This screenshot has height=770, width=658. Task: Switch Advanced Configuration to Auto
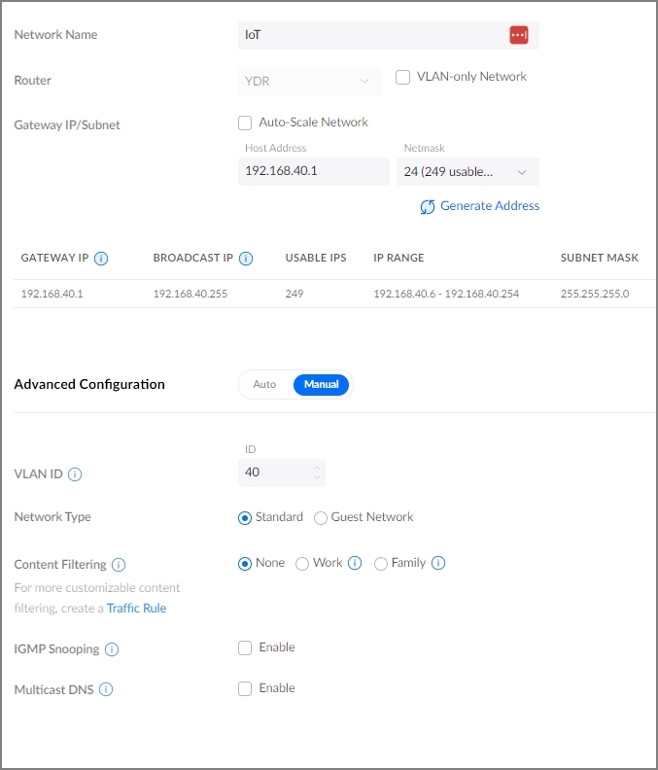(x=264, y=385)
